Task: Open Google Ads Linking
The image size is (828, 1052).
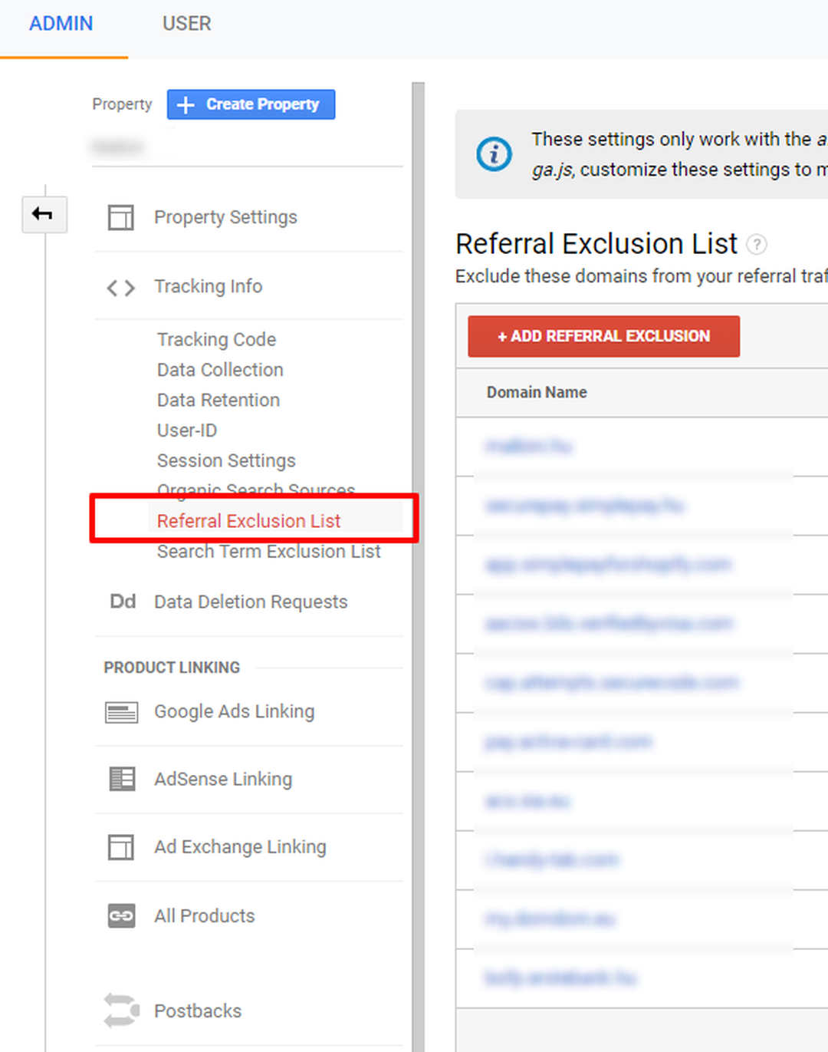Action: [x=234, y=711]
